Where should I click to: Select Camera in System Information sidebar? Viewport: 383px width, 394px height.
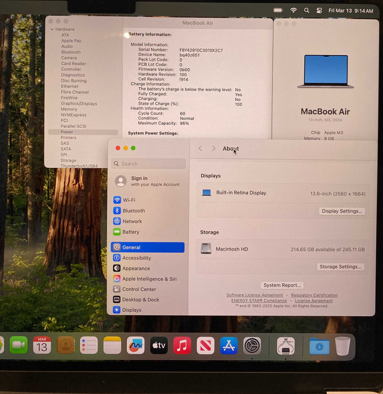(x=69, y=58)
